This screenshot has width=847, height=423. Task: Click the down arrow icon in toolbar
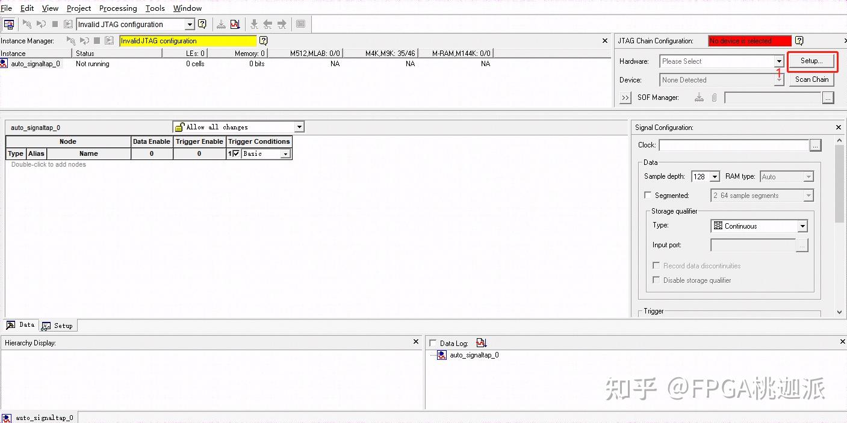[254, 25]
